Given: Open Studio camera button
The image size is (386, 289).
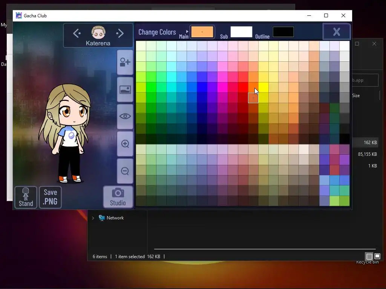Looking at the screenshot, I should 118,197.
